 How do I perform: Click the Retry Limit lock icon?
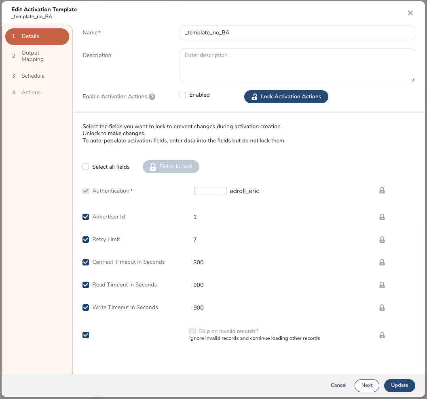click(382, 240)
